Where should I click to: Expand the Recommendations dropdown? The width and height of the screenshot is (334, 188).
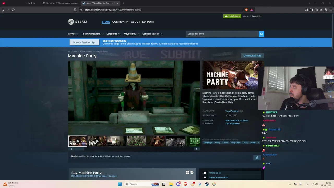tap(92, 34)
